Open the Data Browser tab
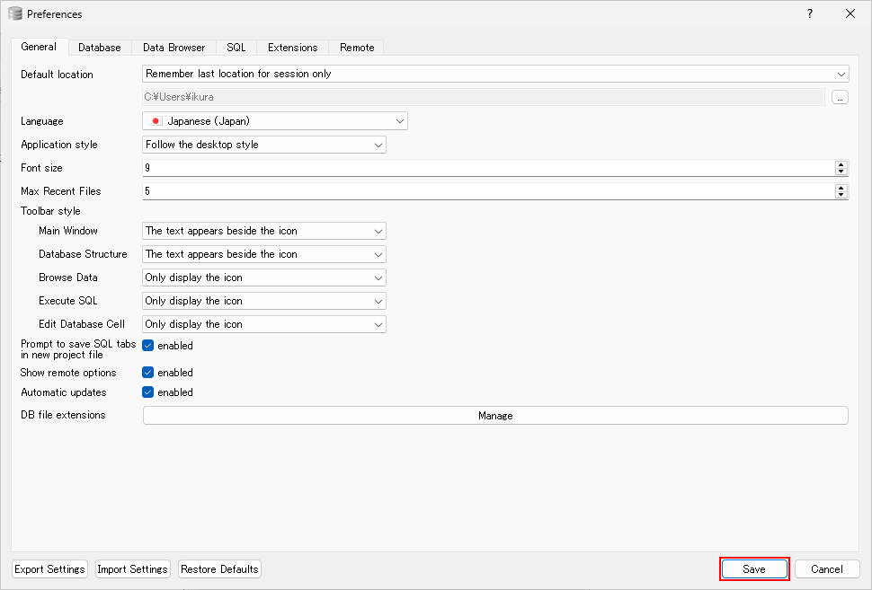The height and width of the screenshot is (590, 872). pos(174,48)
